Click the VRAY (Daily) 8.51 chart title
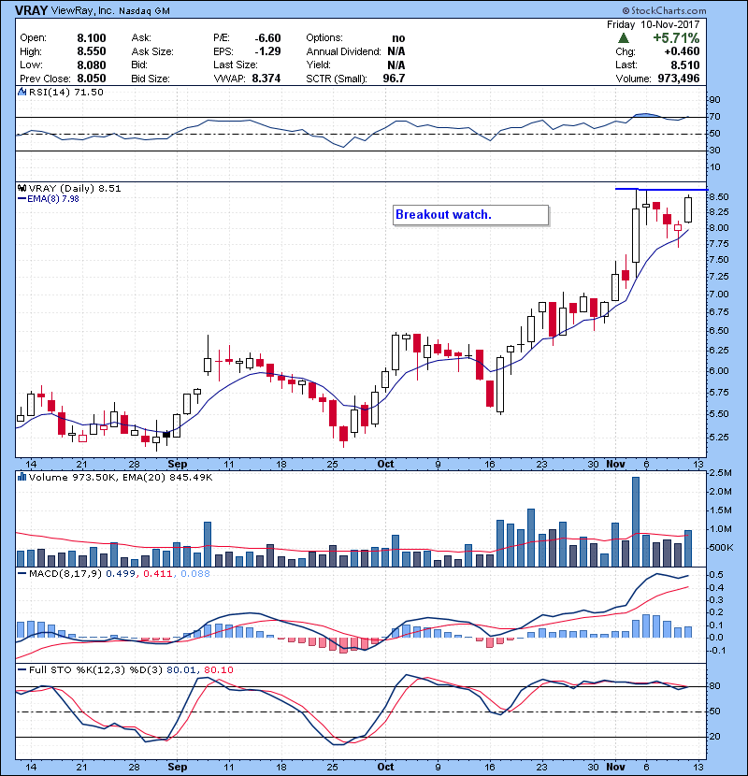 [x=75, y=189]
